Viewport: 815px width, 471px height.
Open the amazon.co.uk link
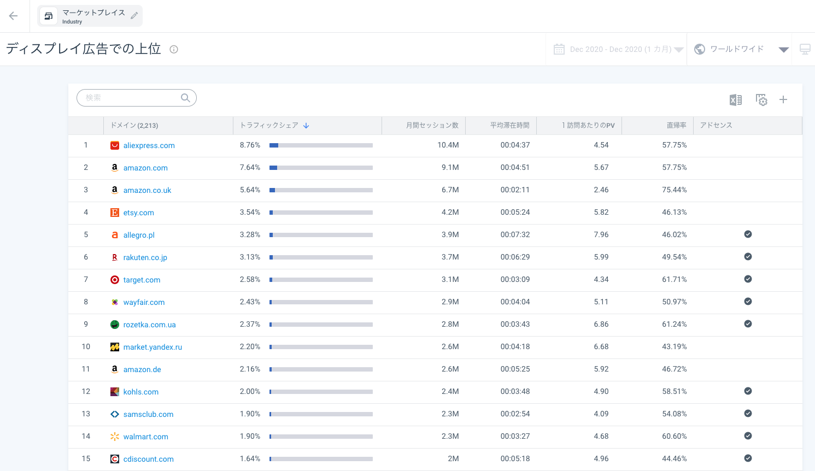(x=148, y=190)
